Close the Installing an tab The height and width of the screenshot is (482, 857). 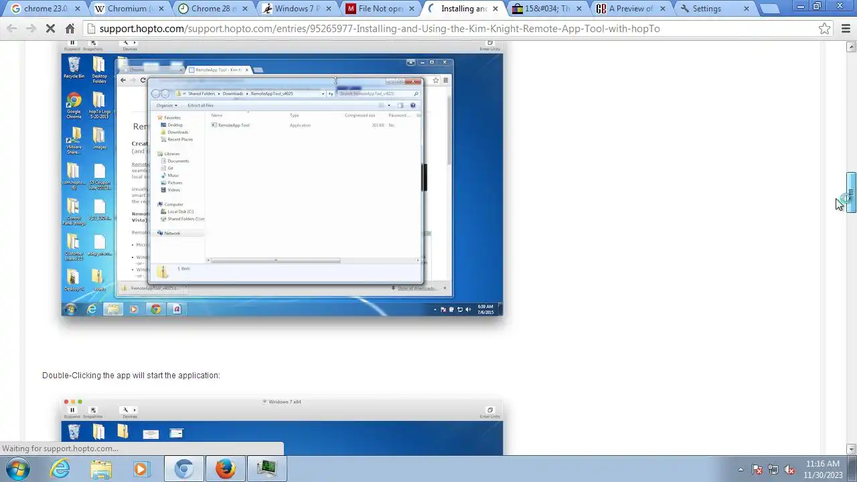click(495, 9)
